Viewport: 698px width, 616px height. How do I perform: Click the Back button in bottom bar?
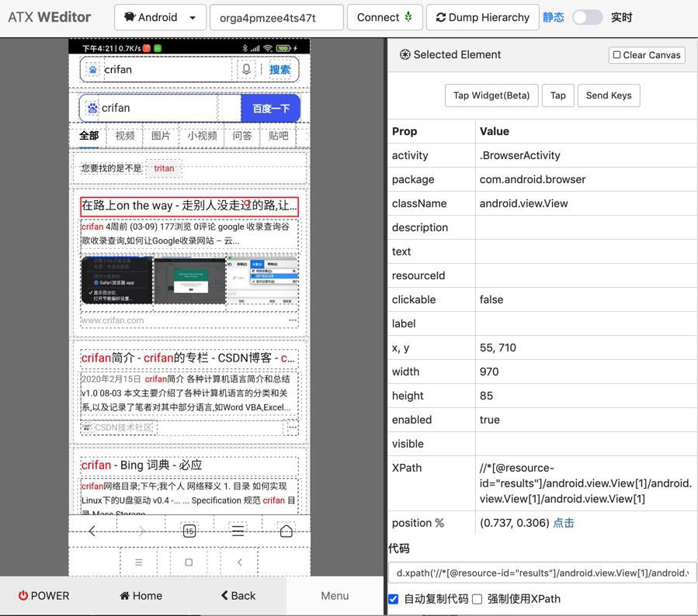click(x=238, y=596)
